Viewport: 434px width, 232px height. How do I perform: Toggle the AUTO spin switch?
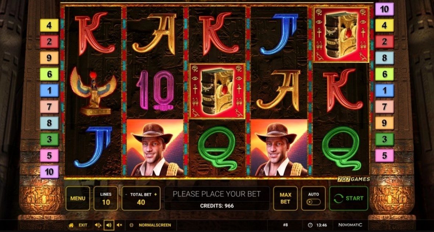(x=314, y=202)
